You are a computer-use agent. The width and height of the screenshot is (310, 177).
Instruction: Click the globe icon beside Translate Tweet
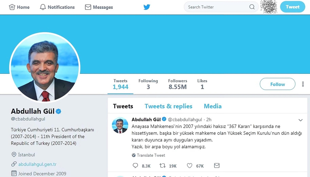134,155
